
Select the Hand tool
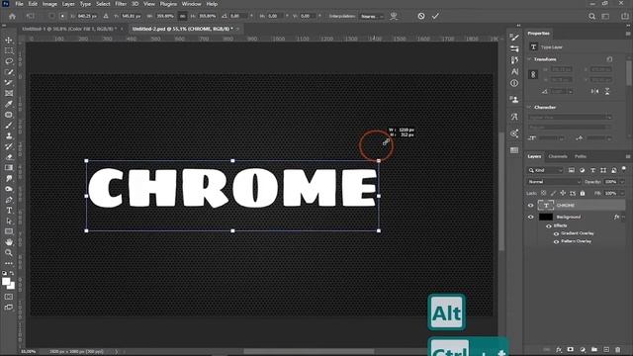9,242
